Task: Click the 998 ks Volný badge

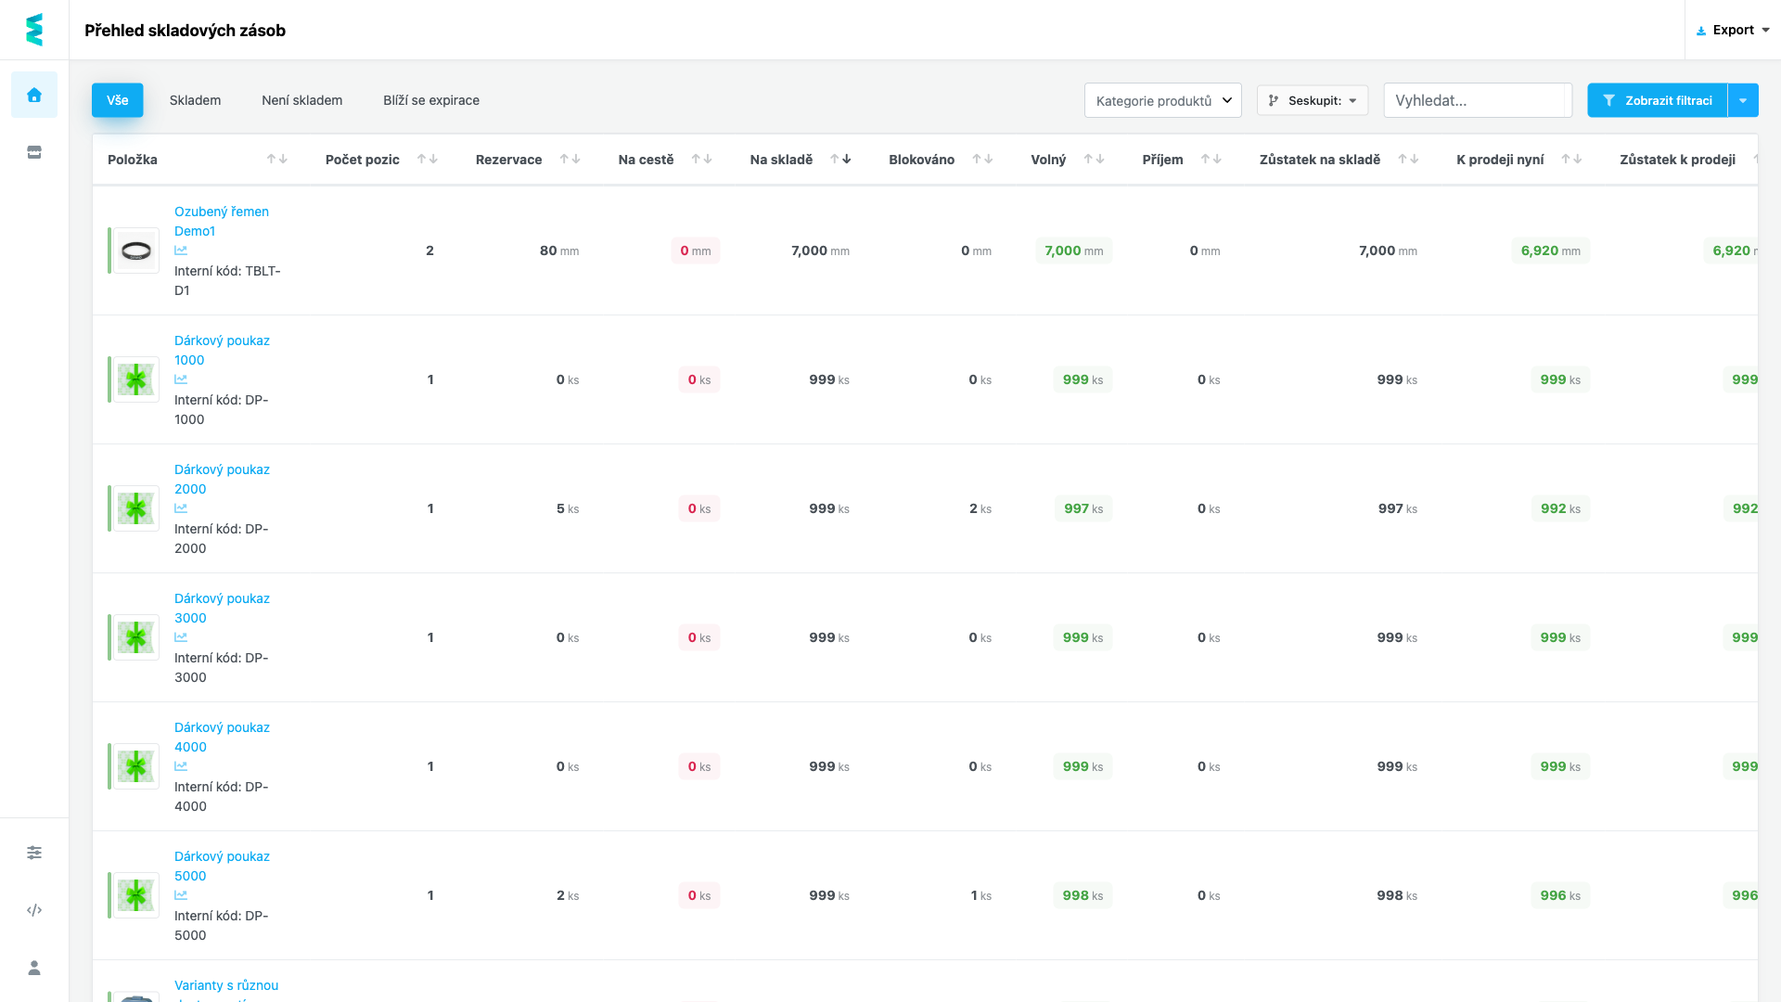Action: click(x=1083, y=895)
